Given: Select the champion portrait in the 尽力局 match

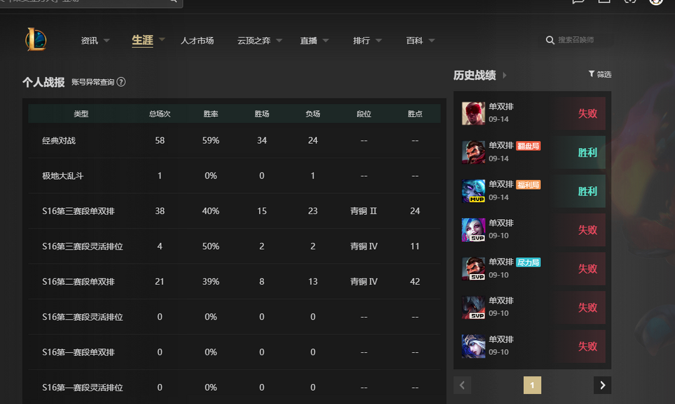Looking at the screenshot, I should pos(473,268).
